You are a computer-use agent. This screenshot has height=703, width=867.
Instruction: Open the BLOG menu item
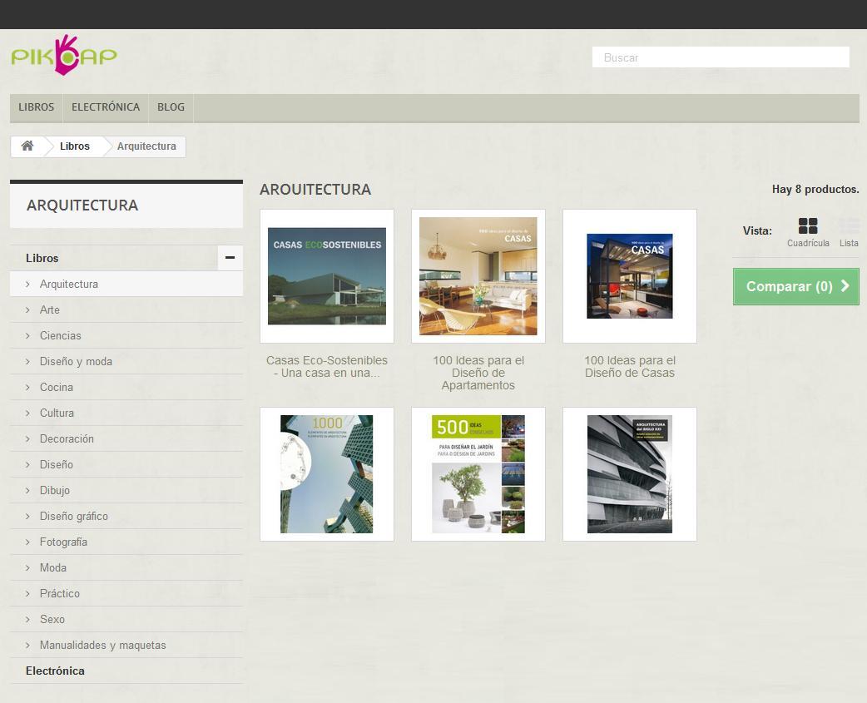pos(171,107)
